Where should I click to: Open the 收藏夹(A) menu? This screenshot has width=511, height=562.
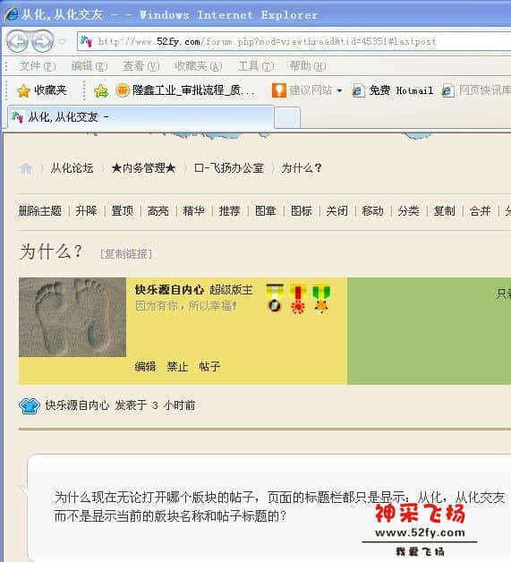(x=198, y=66)
